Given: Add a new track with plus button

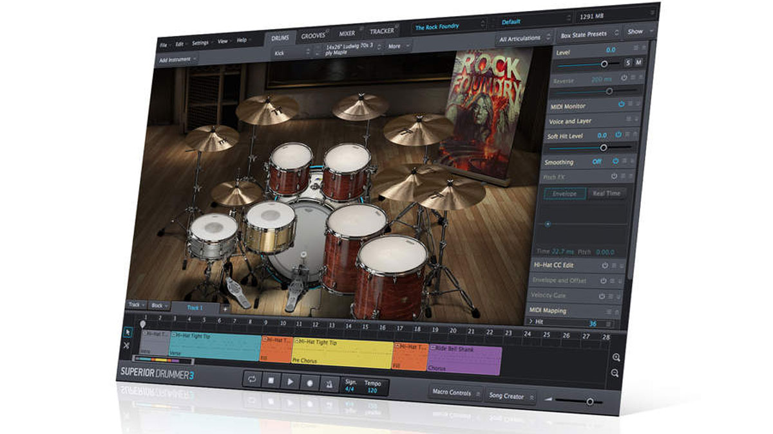Looking at the screenshot, I should point(225,309).
